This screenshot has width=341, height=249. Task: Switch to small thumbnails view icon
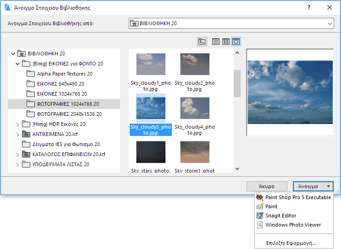click(x=226, y=42)
